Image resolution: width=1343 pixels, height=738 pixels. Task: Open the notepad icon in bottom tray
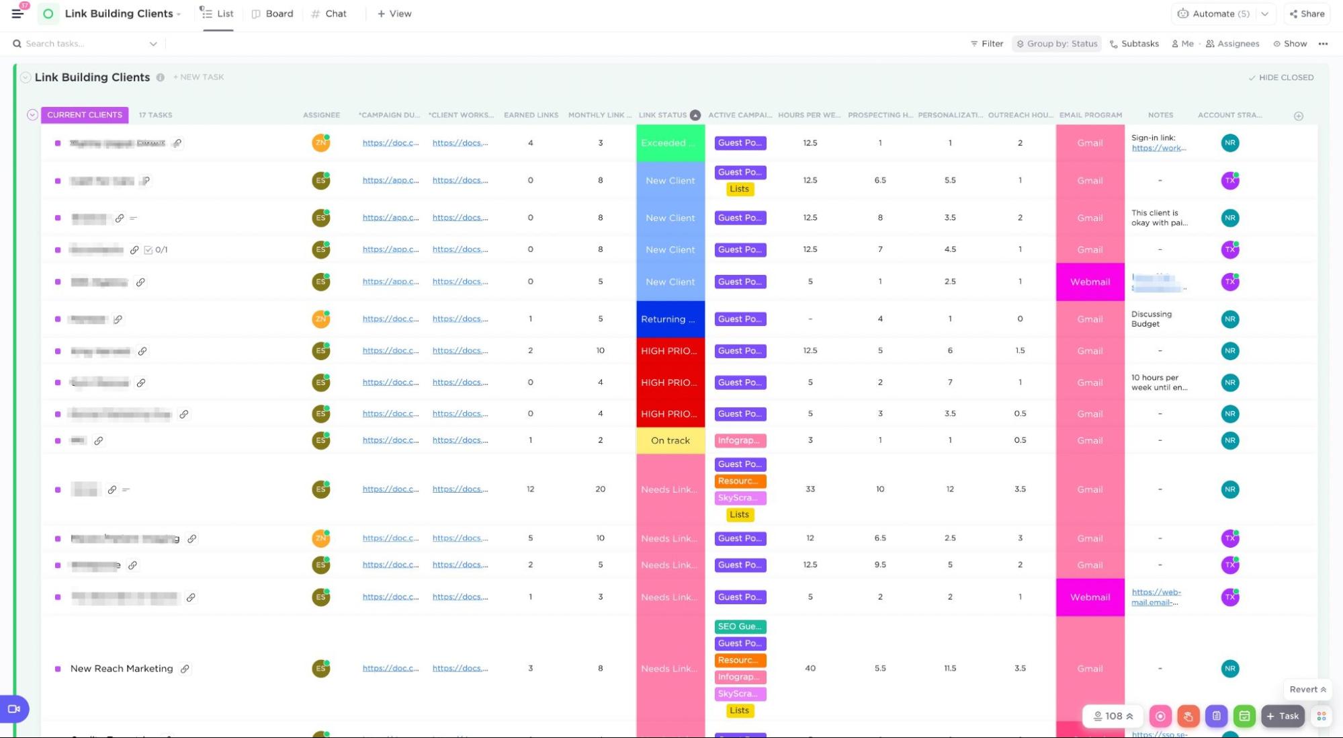pos(1216,716)
